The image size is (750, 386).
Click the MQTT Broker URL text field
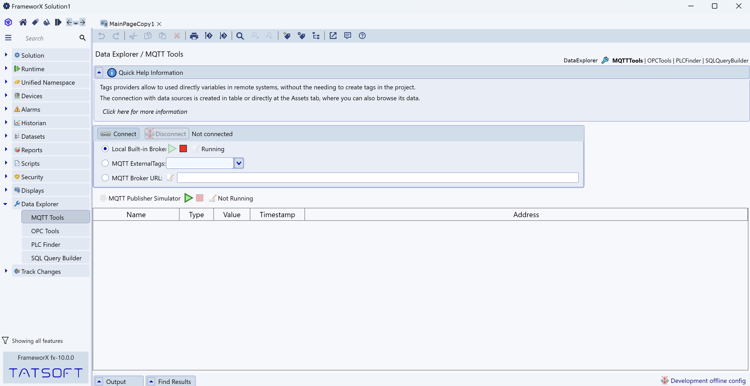click(377, 178)
